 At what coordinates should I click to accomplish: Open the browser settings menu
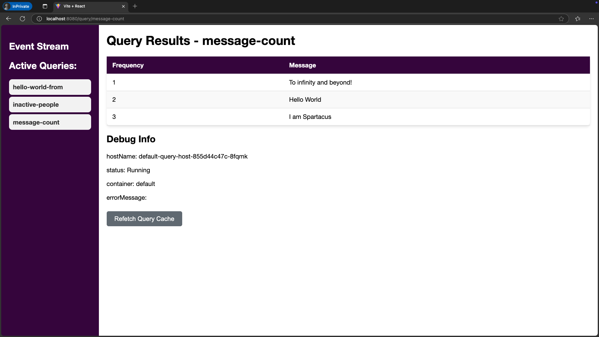coord(592,19)
